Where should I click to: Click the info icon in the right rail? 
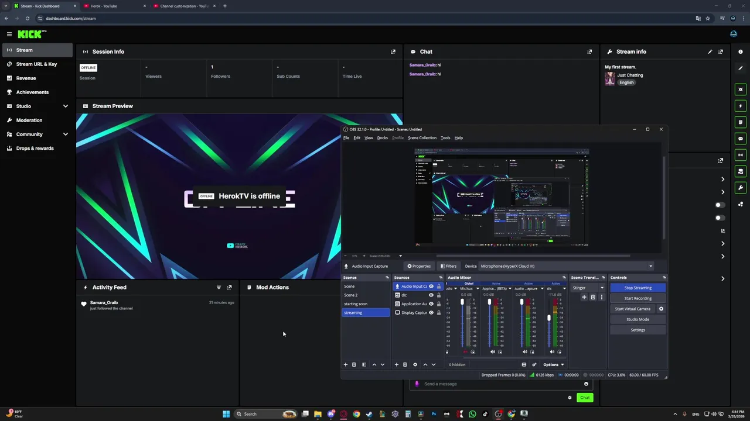click(x=741, y=51)
